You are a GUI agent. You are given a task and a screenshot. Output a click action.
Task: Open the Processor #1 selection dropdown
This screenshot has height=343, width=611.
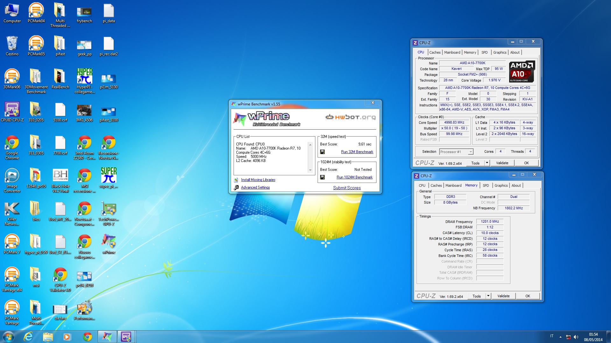point(456,152)
